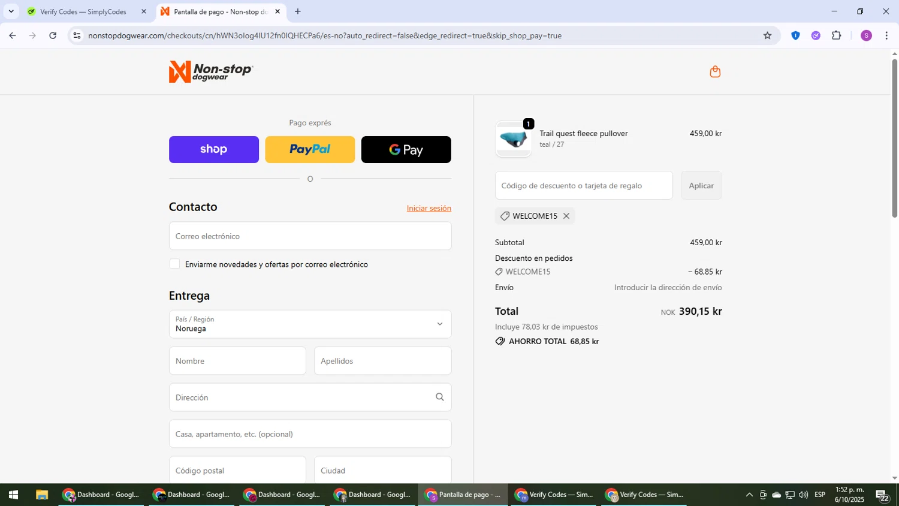Bookmark this page with the star icon
This screenshot has width=899, height=506.
click(x=767, y=35)
